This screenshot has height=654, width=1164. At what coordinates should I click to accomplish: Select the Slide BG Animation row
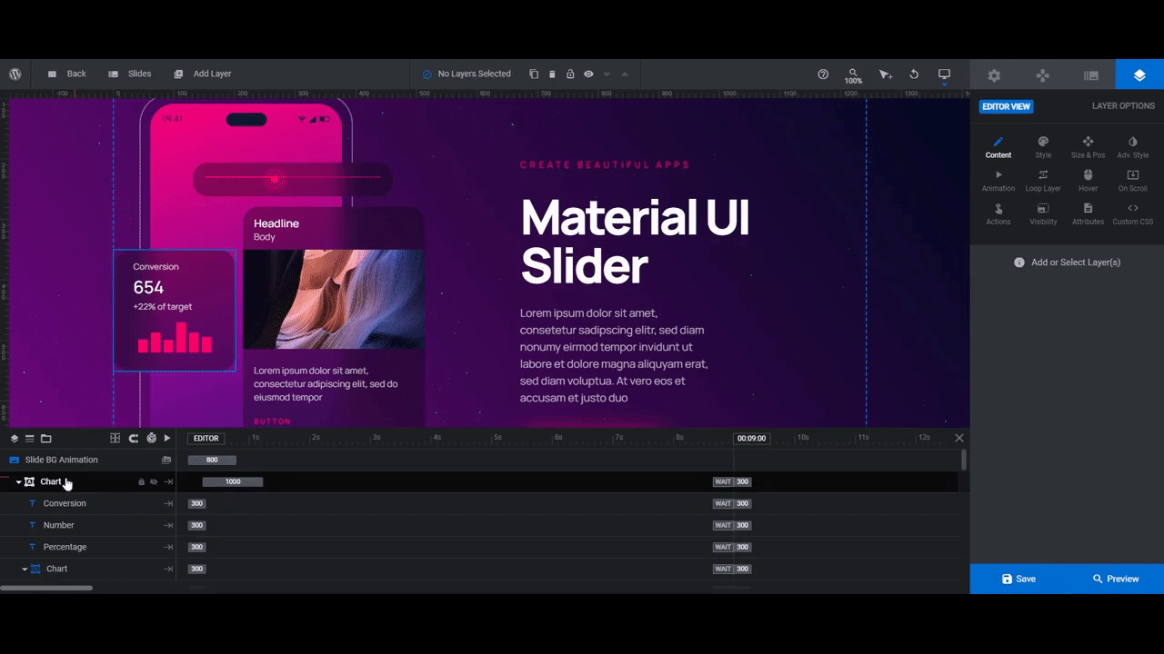pos(88,460)
